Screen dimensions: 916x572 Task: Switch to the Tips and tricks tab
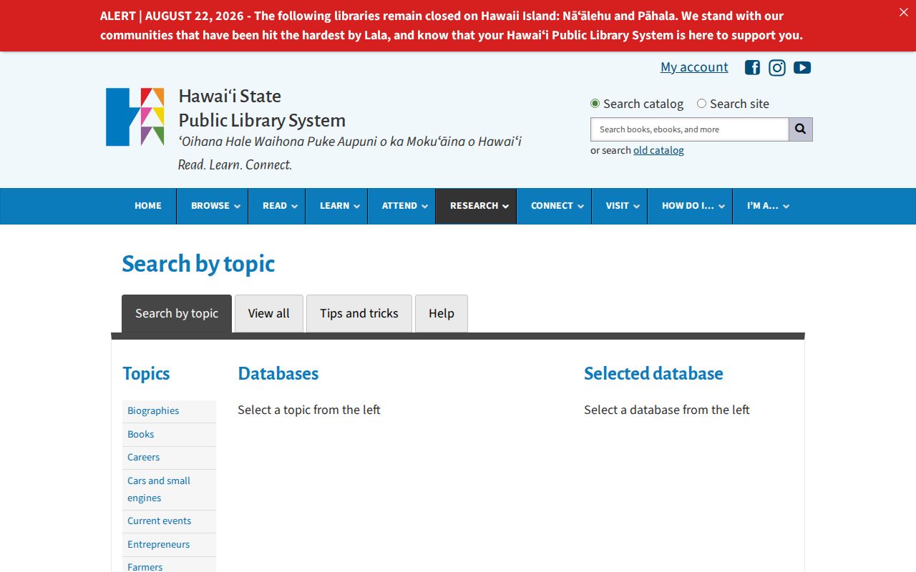pyautogui.click(x=359, y=313)
